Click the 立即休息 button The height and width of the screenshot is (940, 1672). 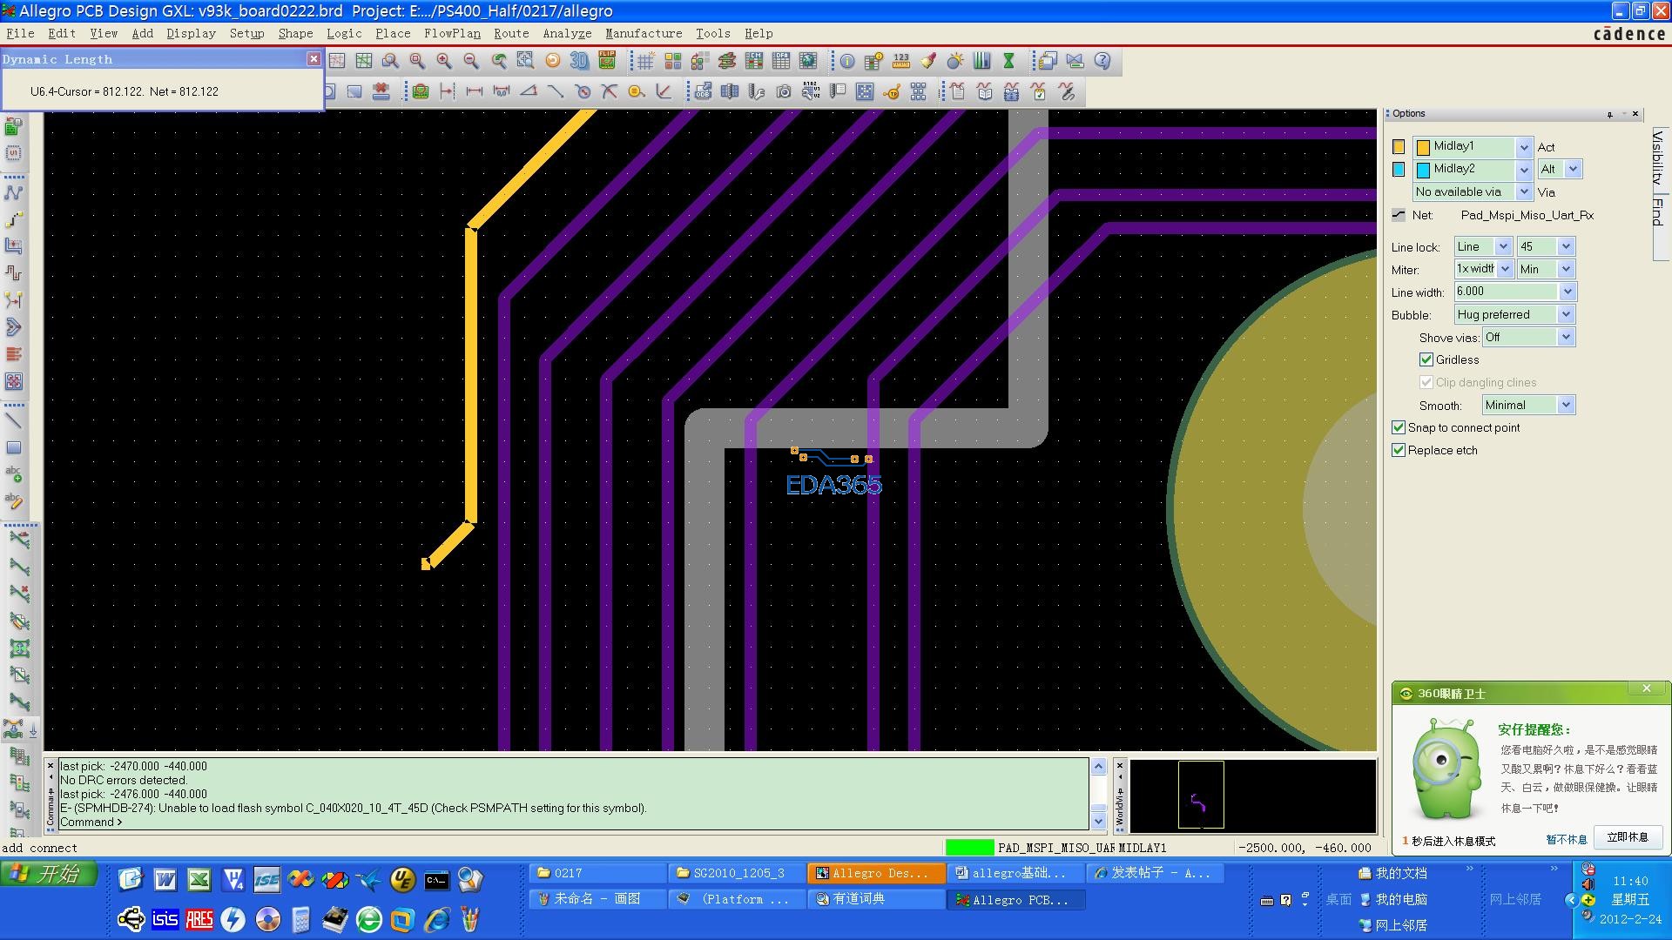1627,837
